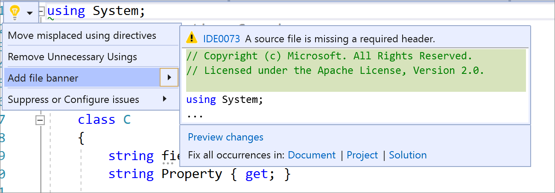Click using System in the preview pane
The height and width of the screenshot is (193, 555).
click(x=225, y=100)
